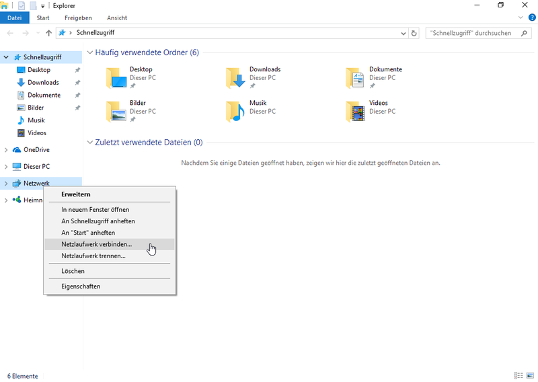Click the pin icon beside Desktop in sidebar
The height and width of the screenshot is (382, 538).
[x=77, y=70]
